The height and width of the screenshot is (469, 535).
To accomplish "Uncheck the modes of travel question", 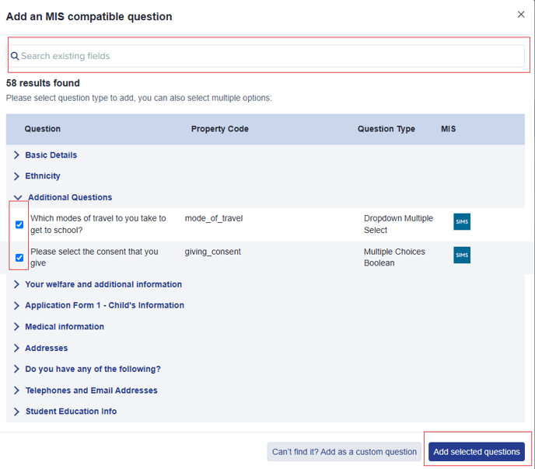I will [19, 224].
